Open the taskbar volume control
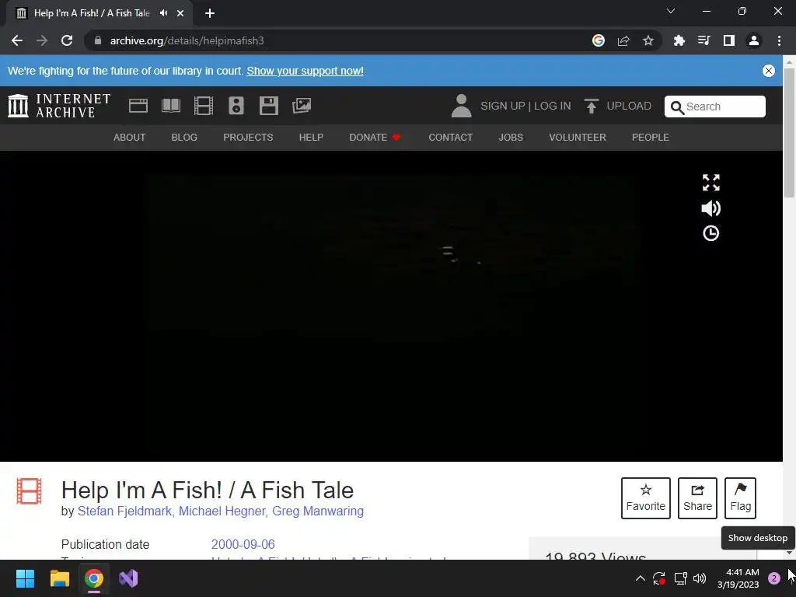Image resolution: width=796 pixels, height=597 pixels. click(700, 578)
